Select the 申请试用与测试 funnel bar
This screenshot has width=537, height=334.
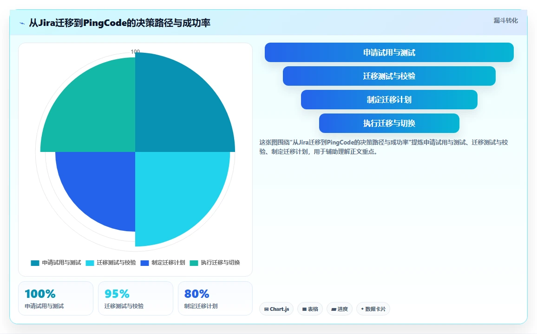point(389,52)
